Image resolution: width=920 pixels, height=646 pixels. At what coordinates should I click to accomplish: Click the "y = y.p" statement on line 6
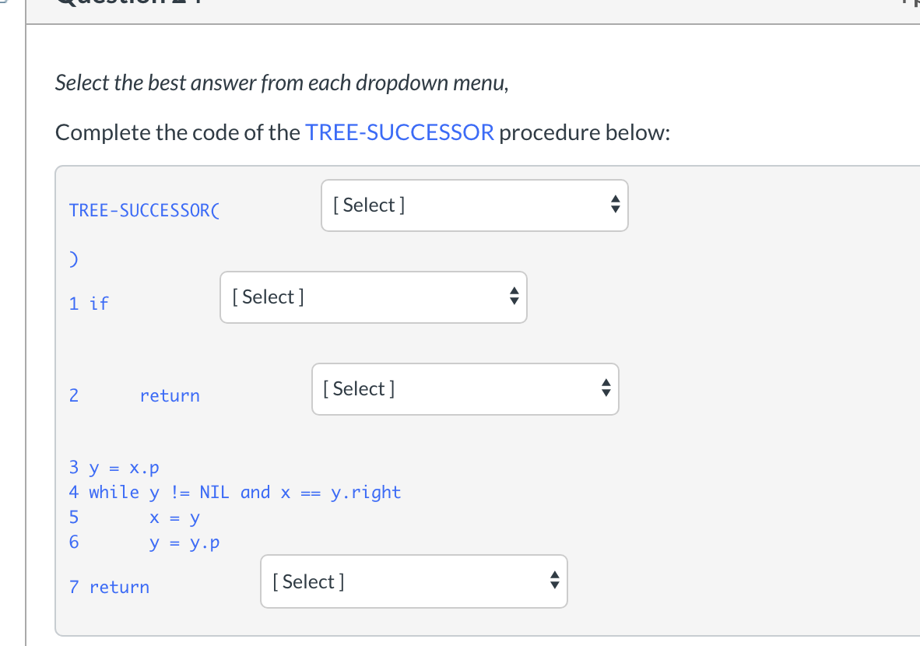click(x=184, y=542)
